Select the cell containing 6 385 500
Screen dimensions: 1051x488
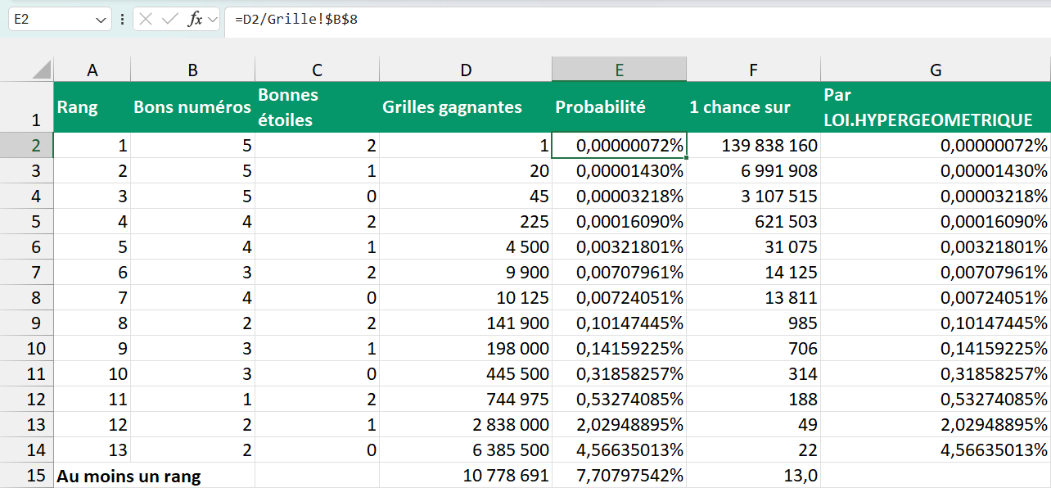pyautogui.click(x=466, y=450)
